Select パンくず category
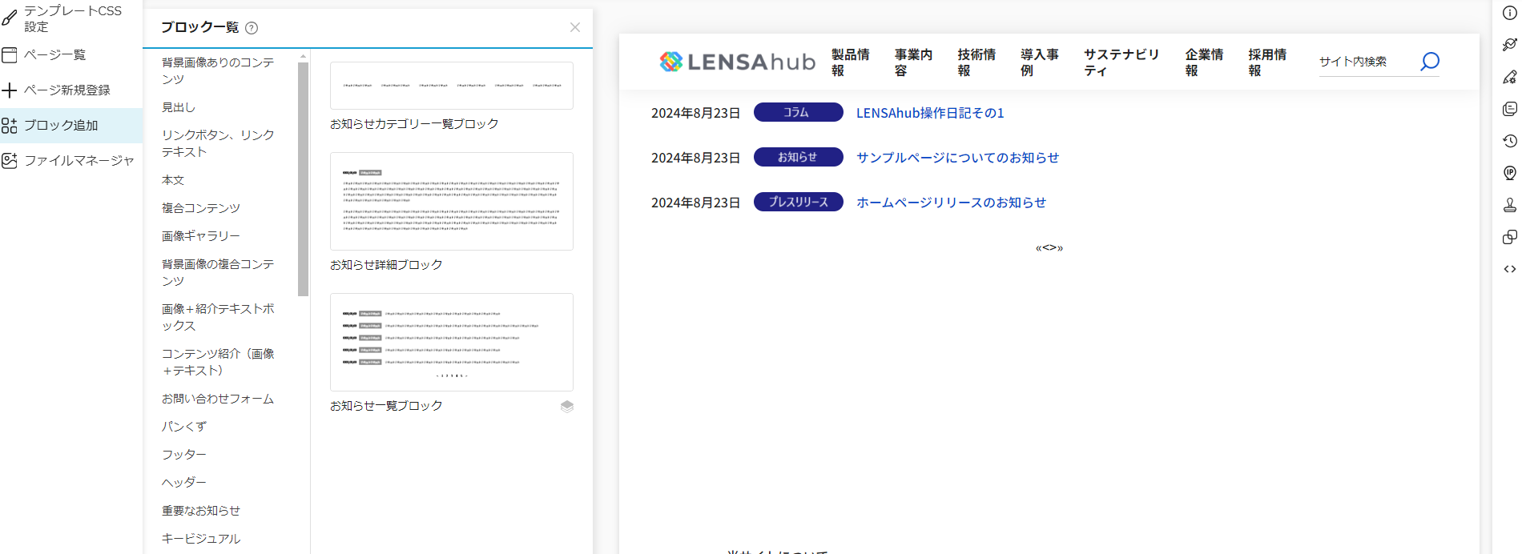This screenshot has width=1522, height=554. (x=184, y=427)
